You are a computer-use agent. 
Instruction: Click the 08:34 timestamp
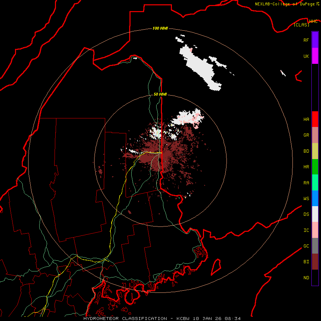[x=233, y=319]
